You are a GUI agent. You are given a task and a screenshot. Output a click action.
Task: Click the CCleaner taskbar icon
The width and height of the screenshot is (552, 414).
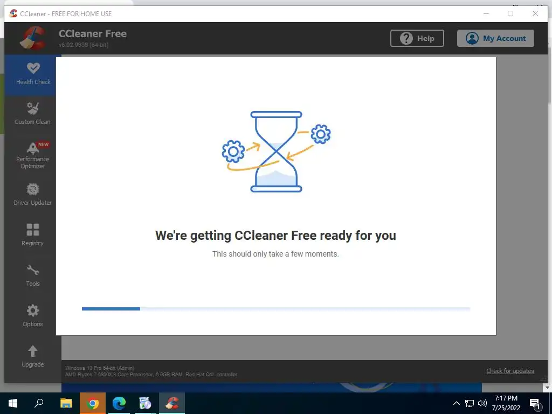pyautogui.click(x=172, y=403)
